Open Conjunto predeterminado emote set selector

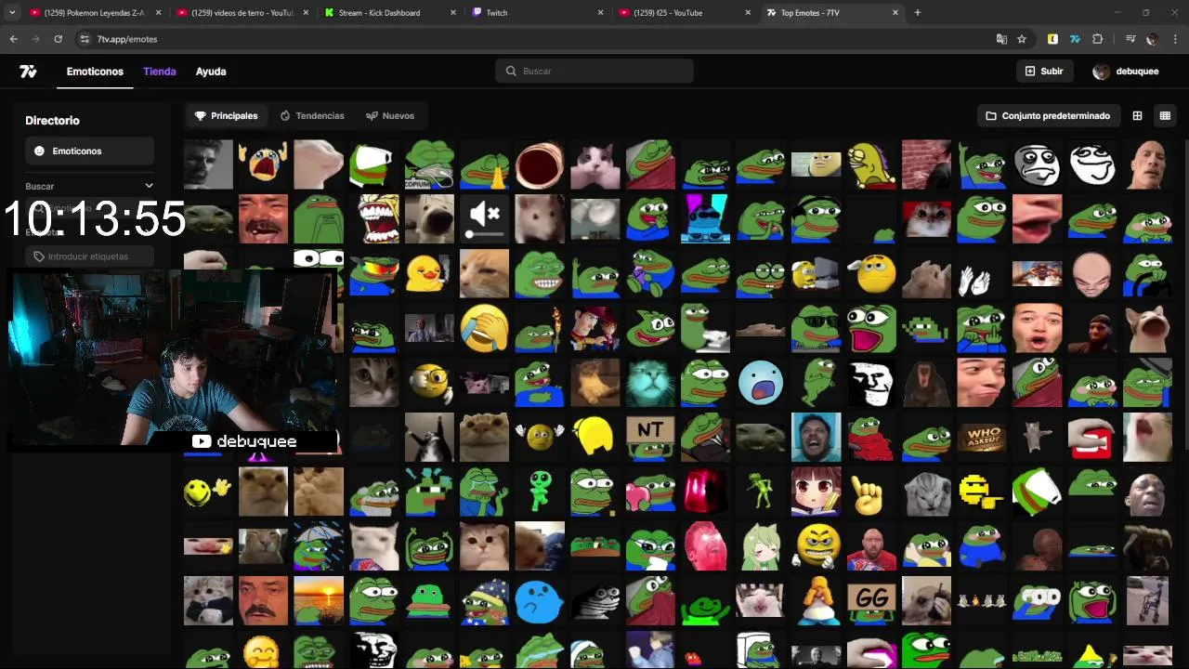point(1048,116)
